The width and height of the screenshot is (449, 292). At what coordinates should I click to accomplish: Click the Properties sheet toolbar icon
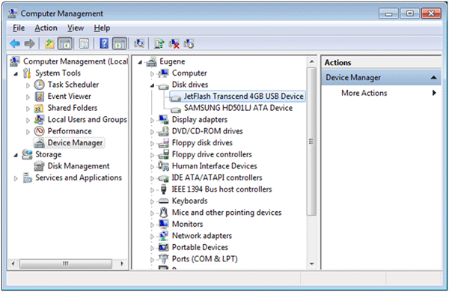click(x=84, y=43)
